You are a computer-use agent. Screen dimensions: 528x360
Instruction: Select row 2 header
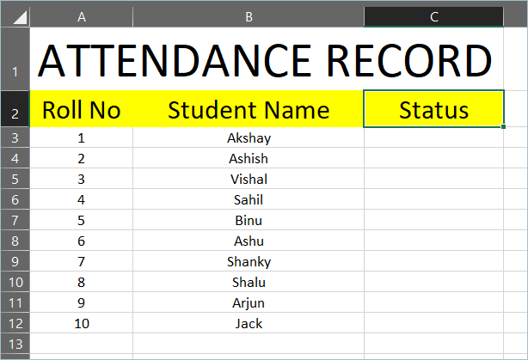point(15,109)
